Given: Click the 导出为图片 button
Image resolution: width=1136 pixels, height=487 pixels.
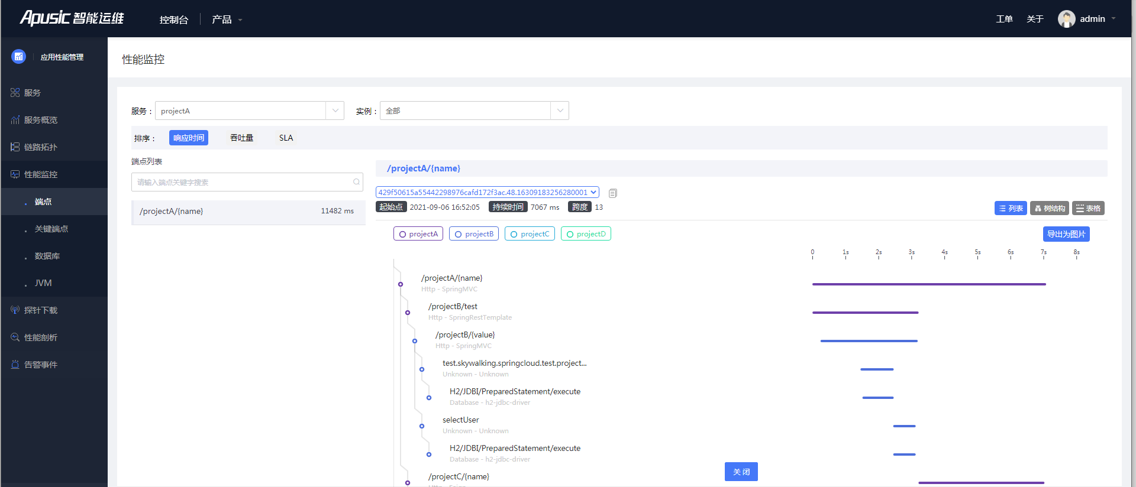Looking at the screenshot, I should click(1066, 234).
